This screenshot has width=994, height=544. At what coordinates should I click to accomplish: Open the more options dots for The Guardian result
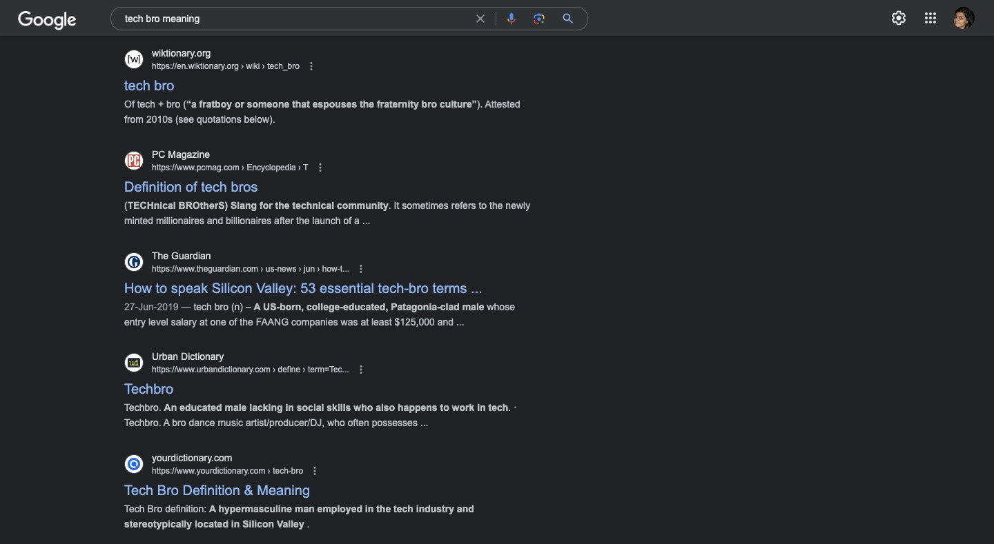pos(360,269)
